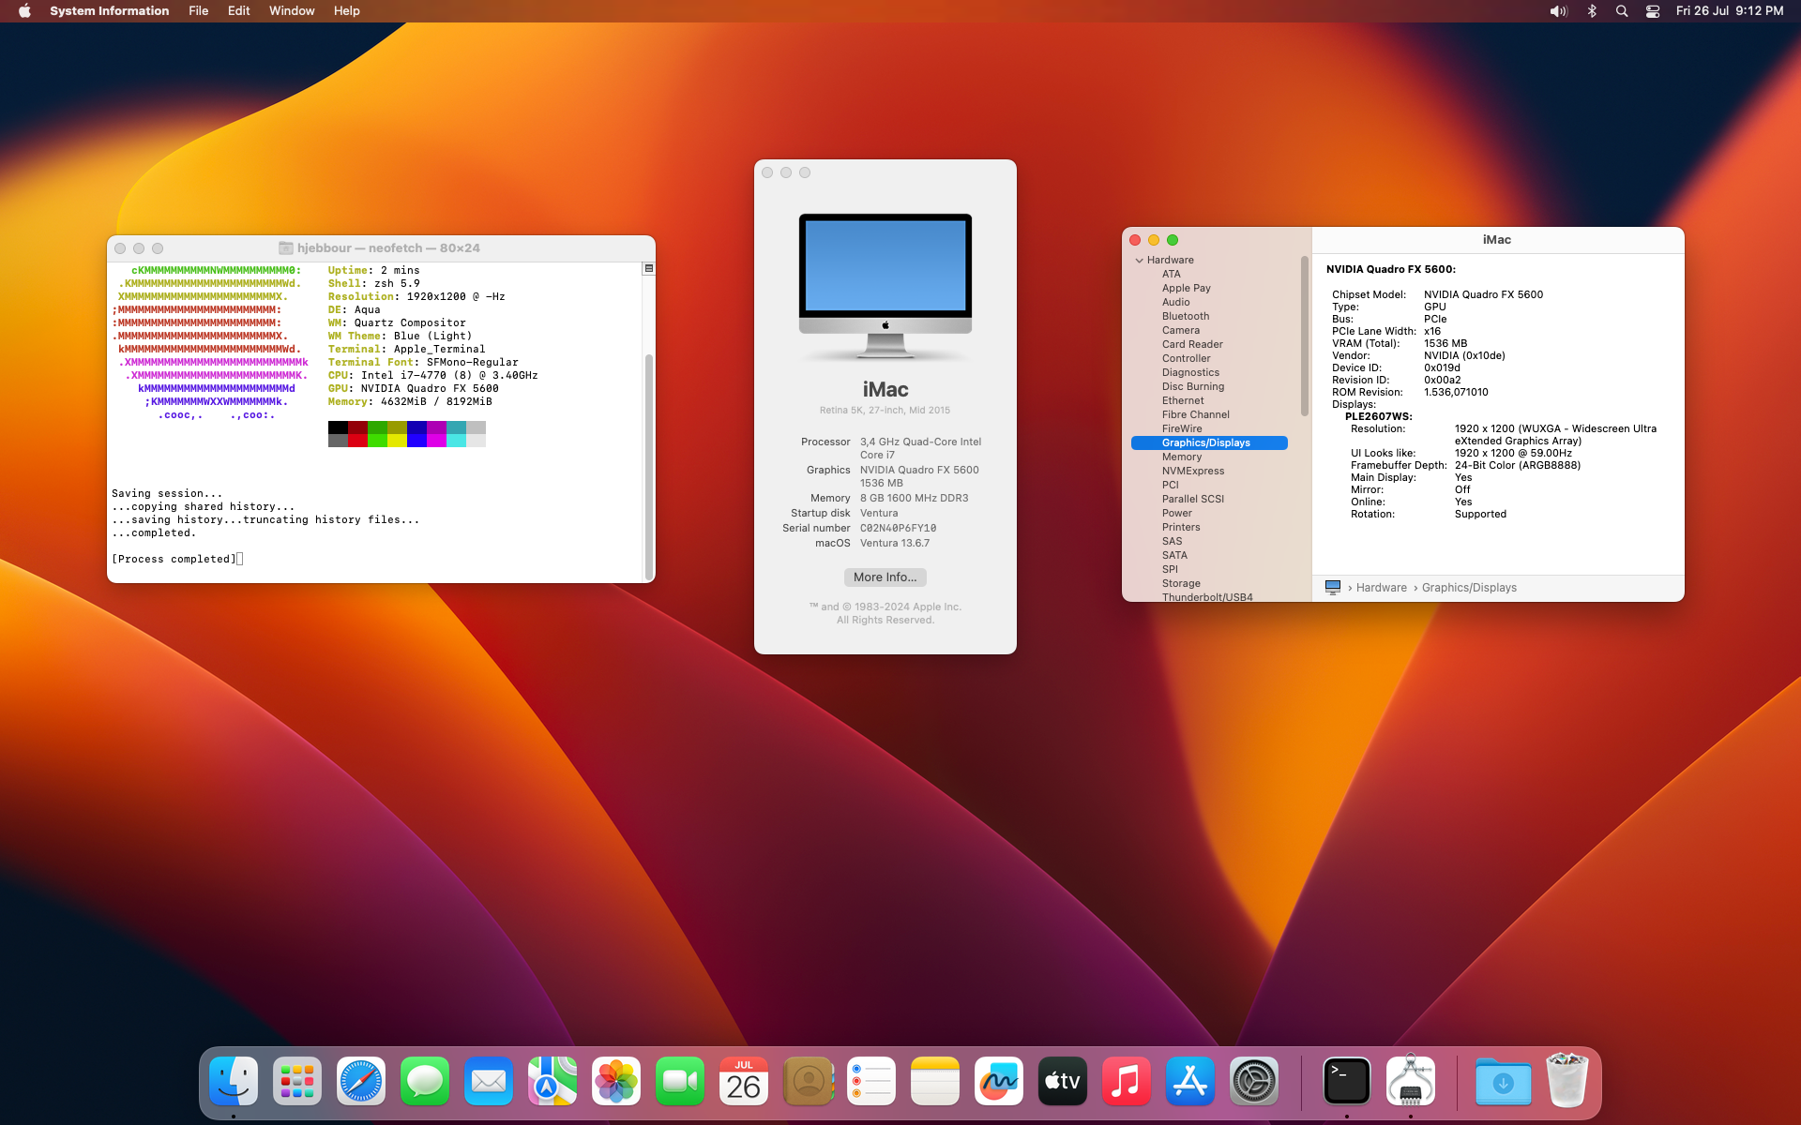Open the Window menu
This screenshot has height=1125, width=1801.
pyautogui.click(x=291, y=11)
